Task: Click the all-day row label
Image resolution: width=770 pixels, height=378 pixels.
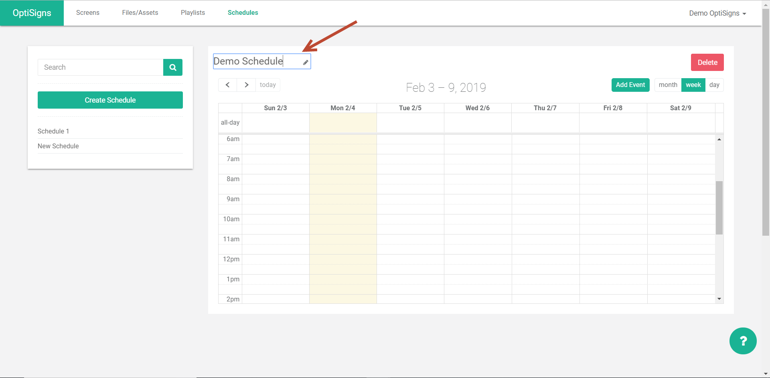Action: pyautogui.click(x=230, y=122)
